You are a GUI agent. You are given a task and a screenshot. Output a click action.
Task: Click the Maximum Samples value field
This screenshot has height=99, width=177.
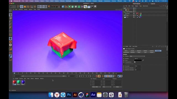click(x=137, y=70)
